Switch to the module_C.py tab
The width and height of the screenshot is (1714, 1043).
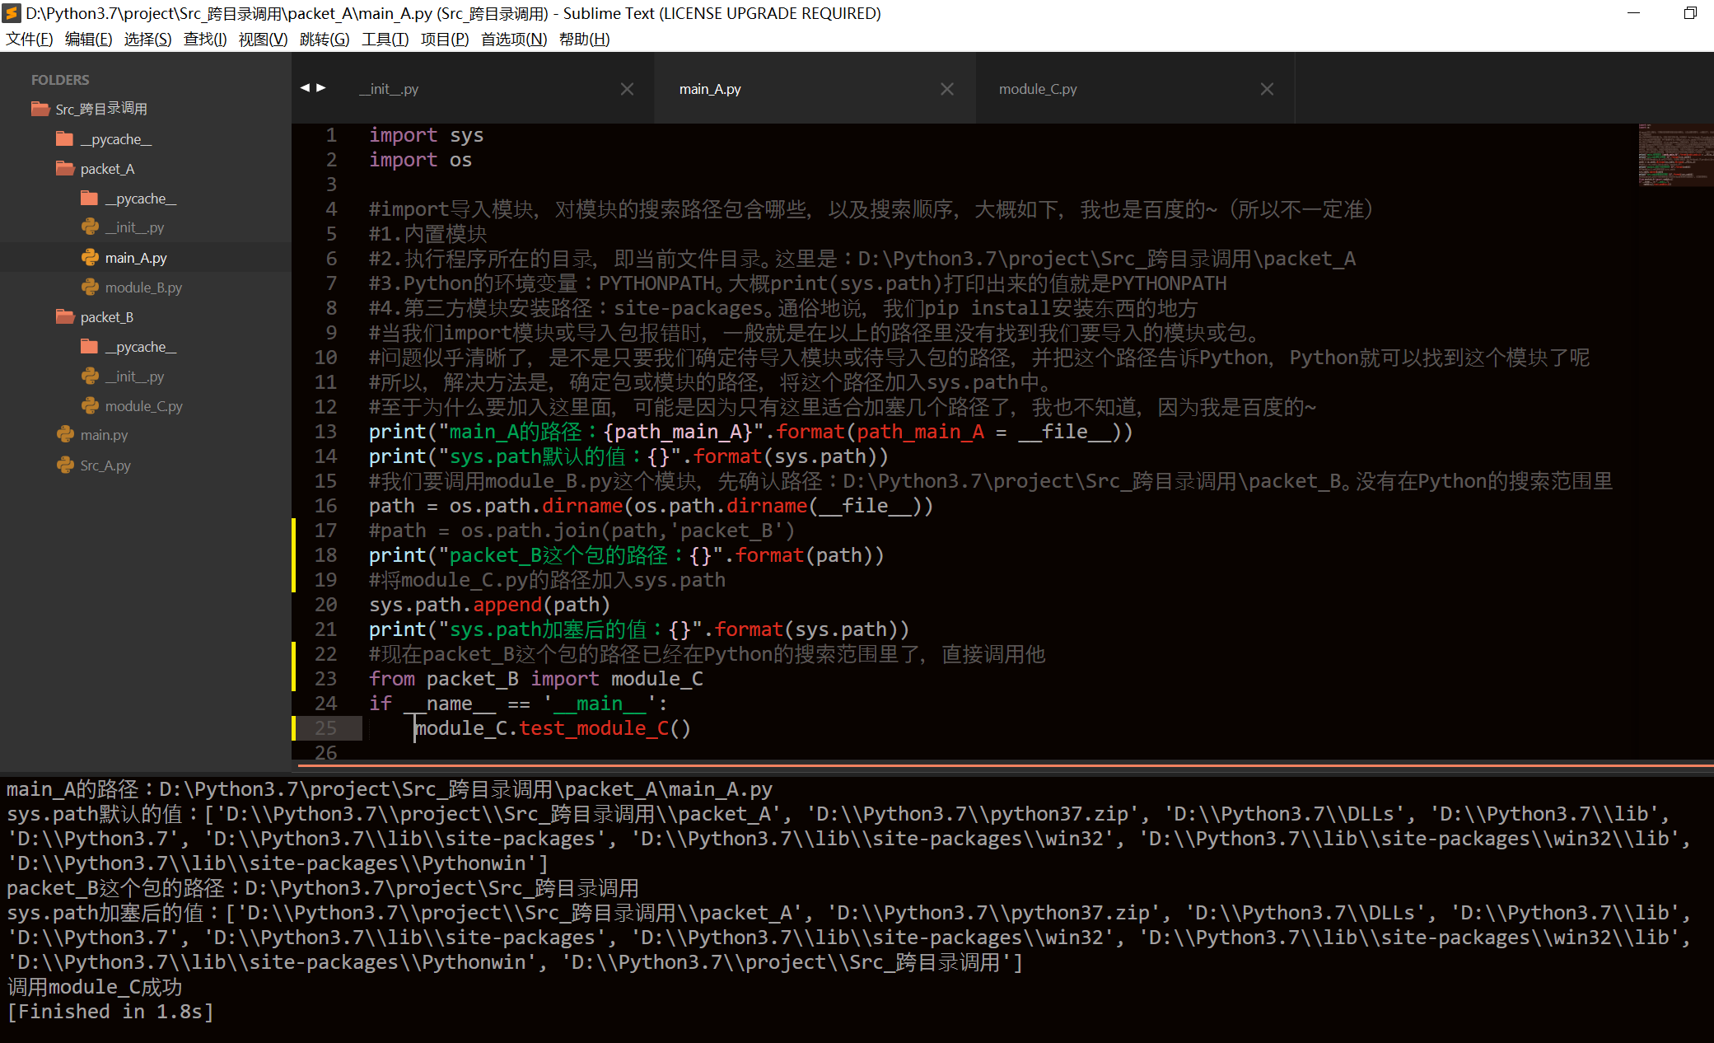[1038, 88]
